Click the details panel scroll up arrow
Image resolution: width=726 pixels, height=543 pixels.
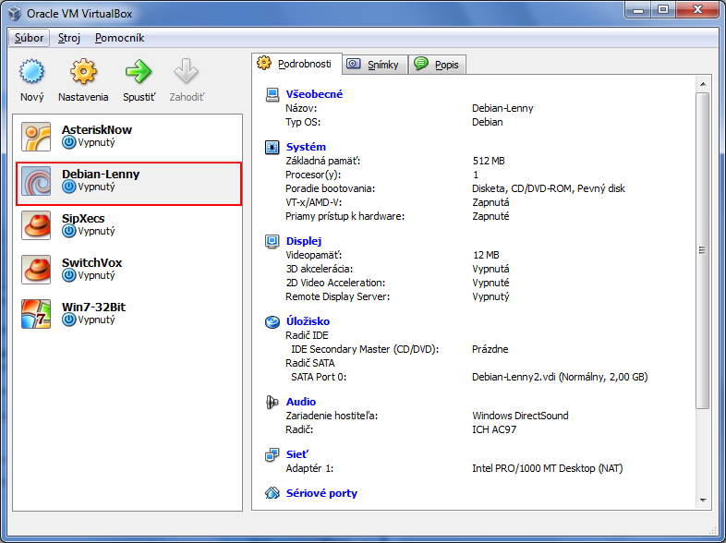point(703,84)
